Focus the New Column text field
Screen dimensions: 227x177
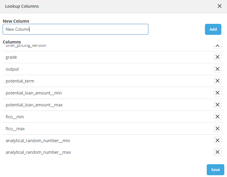tap(75, 29)
